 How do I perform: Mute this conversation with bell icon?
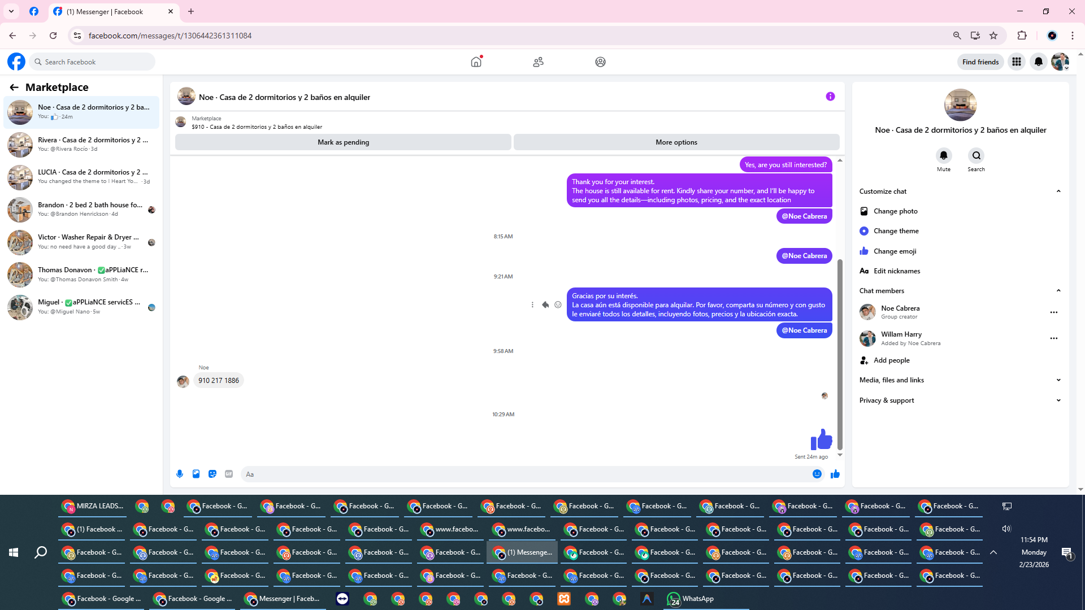point(943,156)
